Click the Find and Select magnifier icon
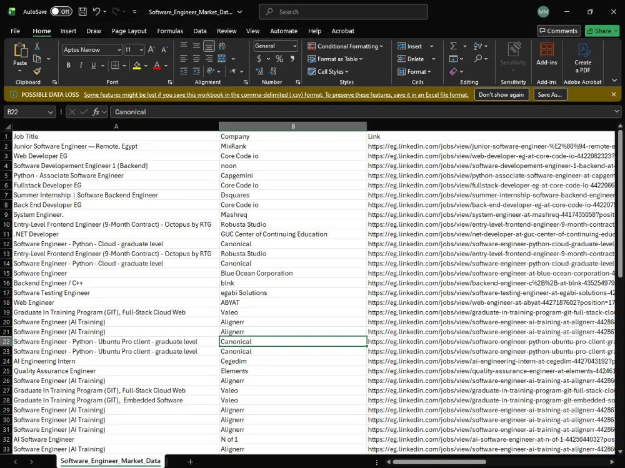This screenshot has width=625, height=468. (478, 59)
